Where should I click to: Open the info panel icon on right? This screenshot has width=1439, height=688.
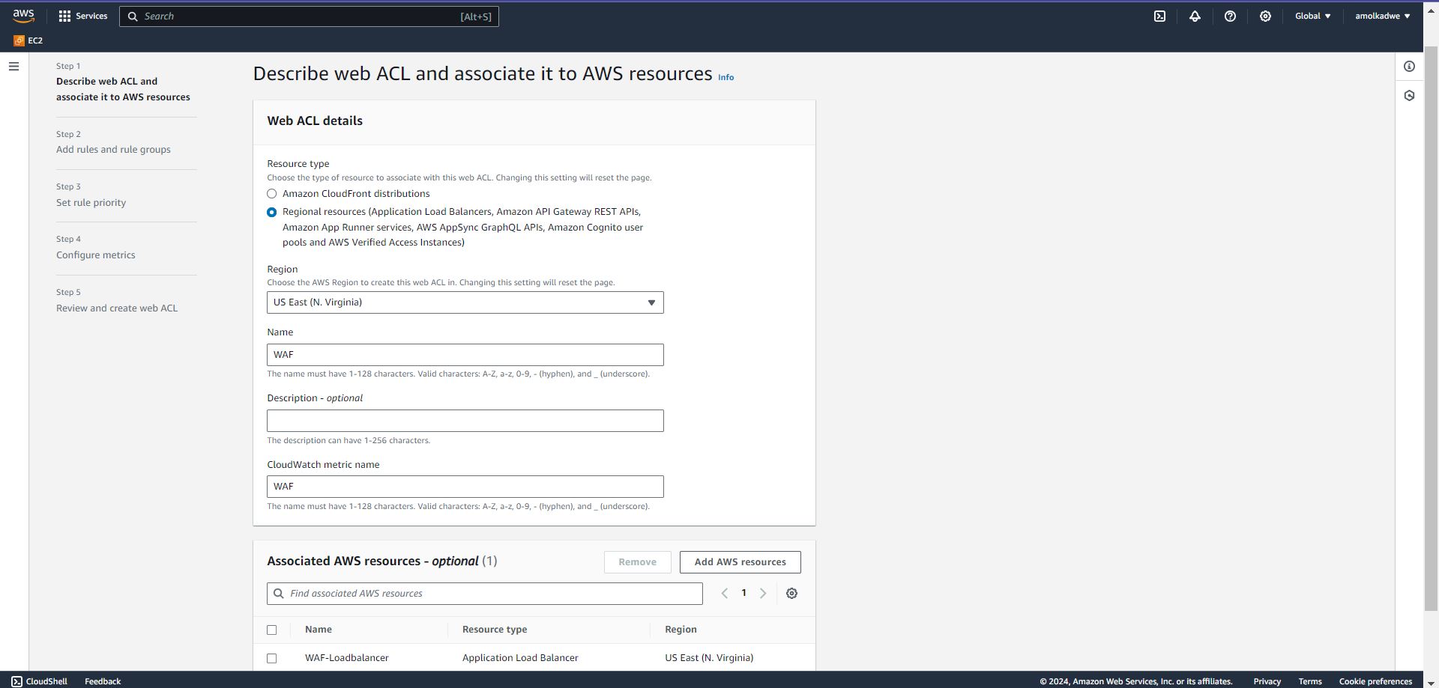tap(1409, 67)
